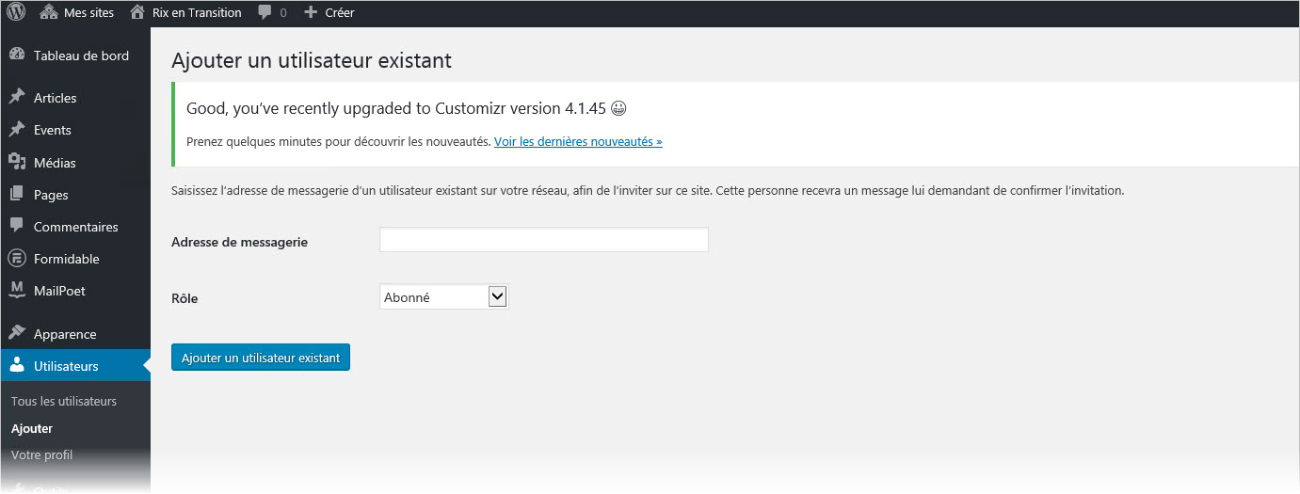The image size is (1300, 494).
Task: Click the Tableau de bord gauge icon
Action: point(17,56)
